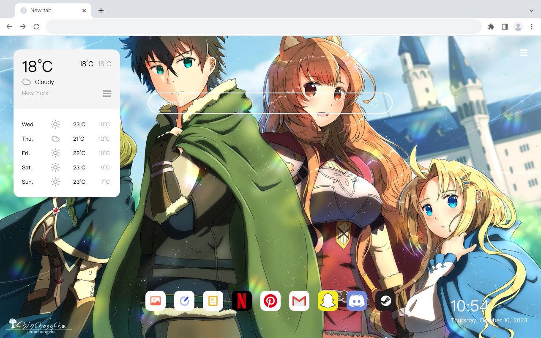541x338 pixels.
Task: Open a new browser tab
Action: [101, 11]
